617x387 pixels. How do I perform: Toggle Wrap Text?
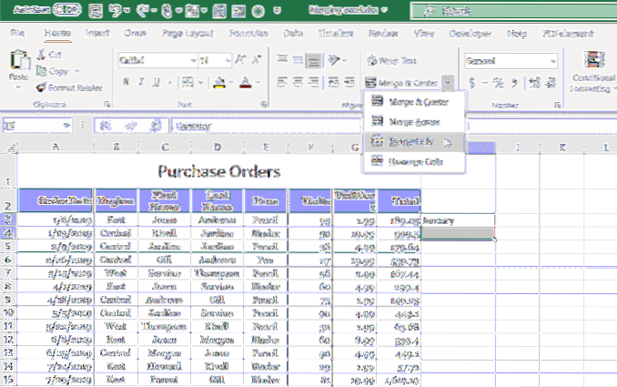391,61
